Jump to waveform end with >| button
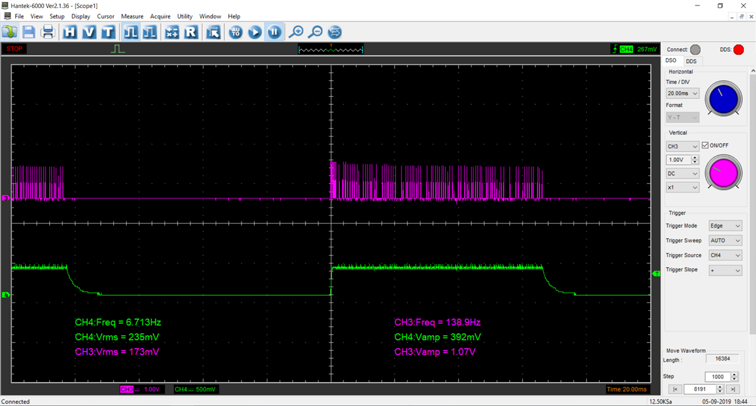The image size is (756, 406). (x=732, y=389)
